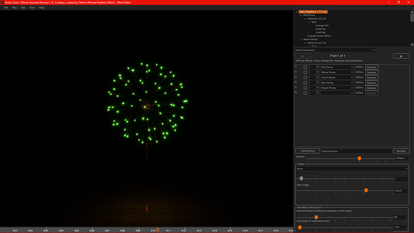Open the Shape None dropdown

(352, 169)
